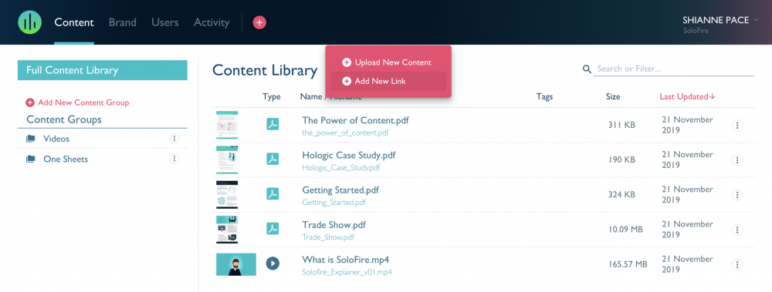Click the search magnifier icon
The width and height of the screenshot is (772, 292).
(587, 69)
